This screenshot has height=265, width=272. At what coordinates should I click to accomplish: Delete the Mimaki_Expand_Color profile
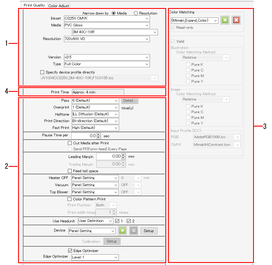coord(236,20)
